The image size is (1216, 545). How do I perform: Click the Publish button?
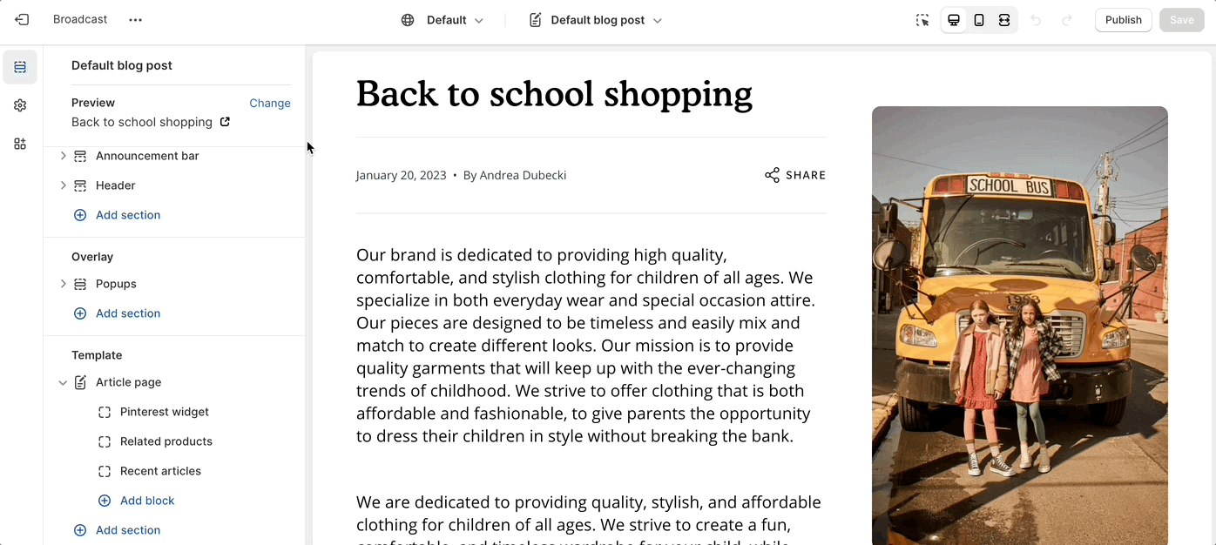(x=1123, y=20)
